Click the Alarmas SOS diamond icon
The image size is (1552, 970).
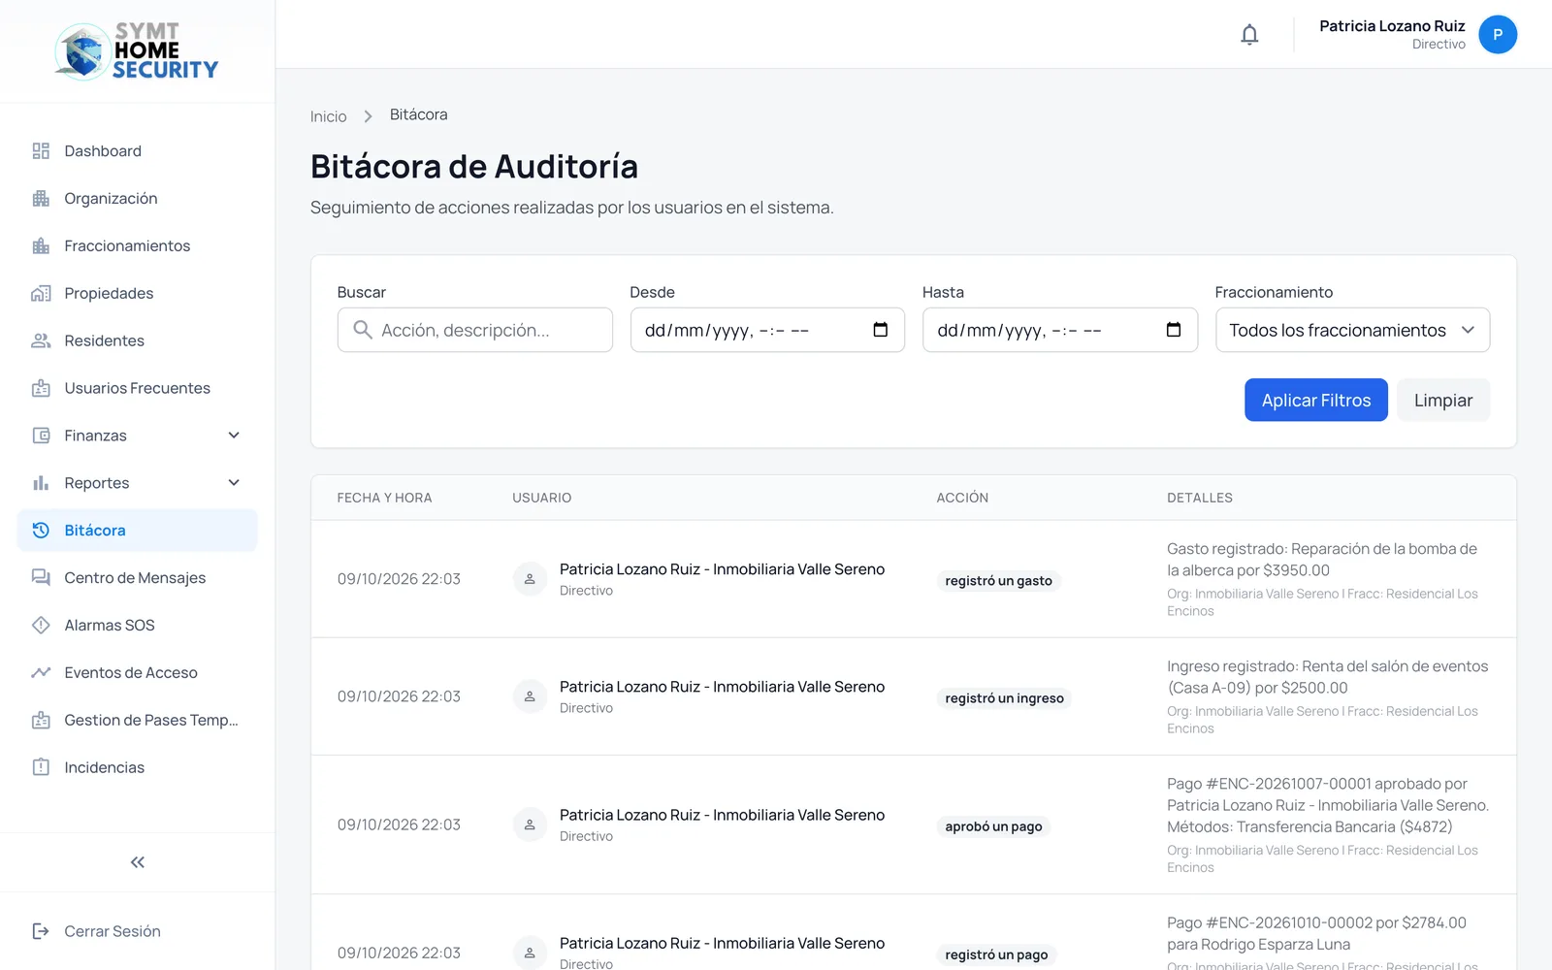pyautogui.click(x=41, y=626)
